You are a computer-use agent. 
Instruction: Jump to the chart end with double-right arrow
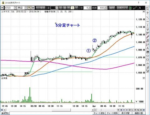pyautogui.click(x=144, y=110)
